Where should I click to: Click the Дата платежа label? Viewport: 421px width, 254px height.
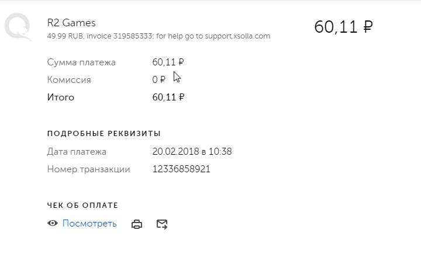click(77, 152)
